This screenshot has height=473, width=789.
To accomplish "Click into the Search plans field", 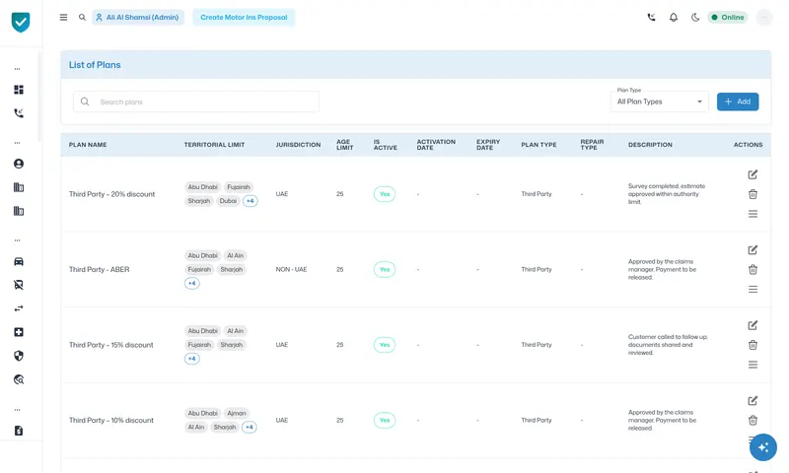I will pyautogui.click(x=196, y=101).
